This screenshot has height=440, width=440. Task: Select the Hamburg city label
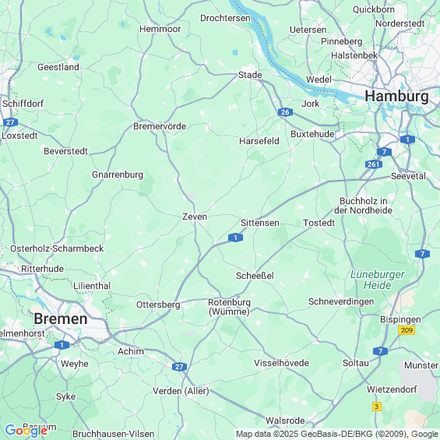[396, 97]
